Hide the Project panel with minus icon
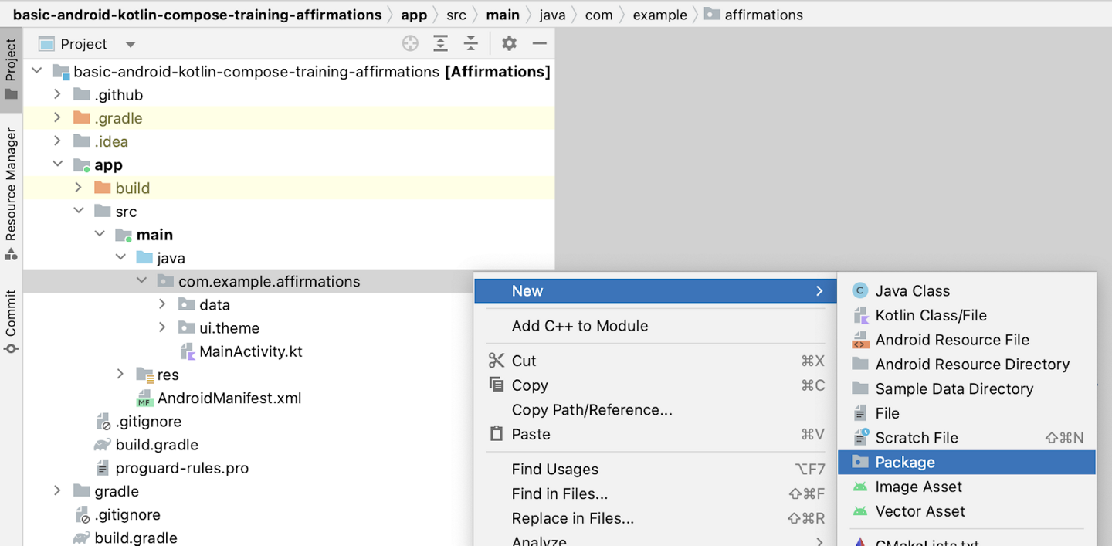Viewport: 1112px width, 546px height. pos(540,44)
